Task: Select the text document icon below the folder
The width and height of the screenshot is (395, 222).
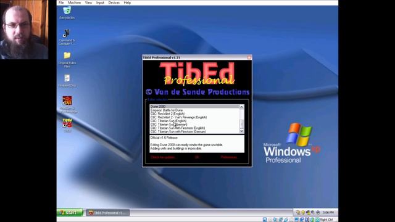Action: point(67,81)
